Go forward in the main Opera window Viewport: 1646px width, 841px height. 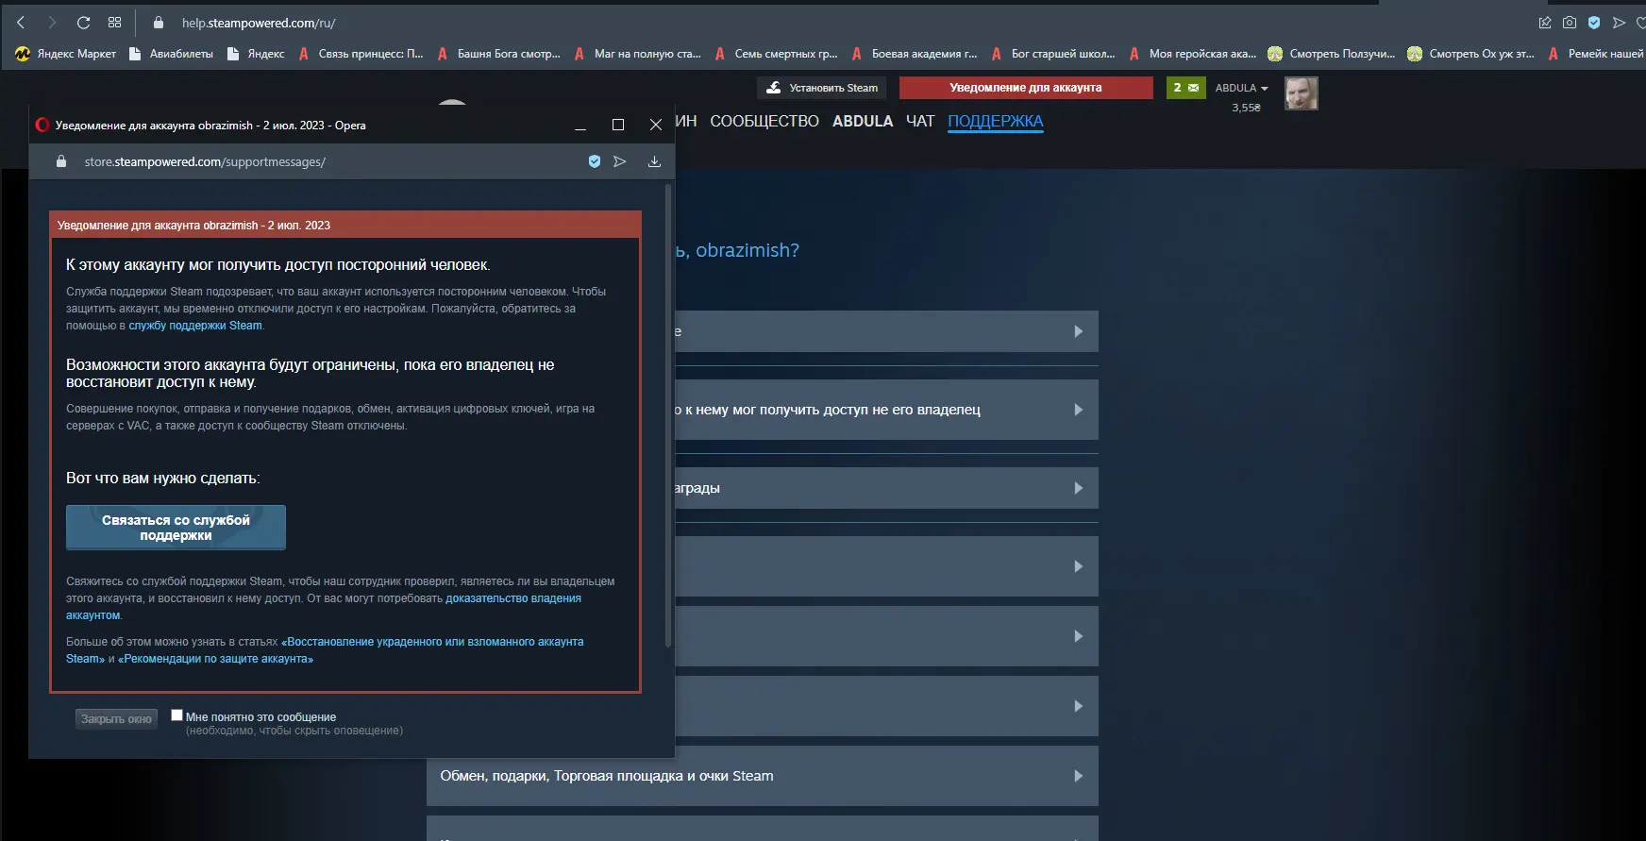[52, 23]
